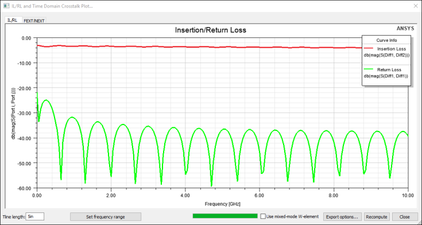422x225 pixels.
Task: Click the Tline length label
Action: tap(13, 216)
